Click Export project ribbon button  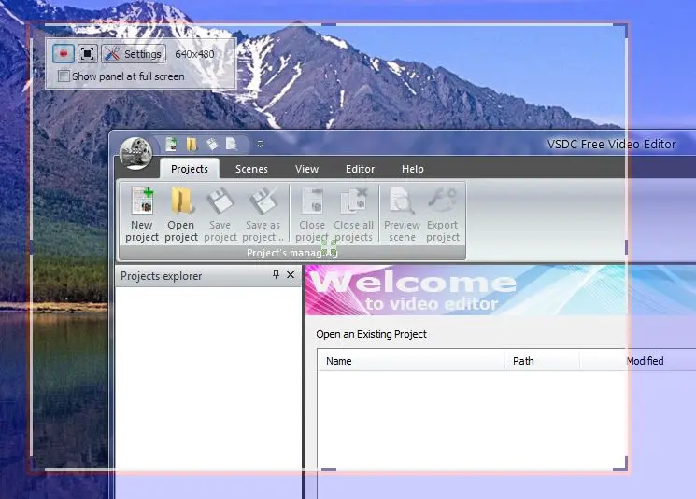click(443, 215)
